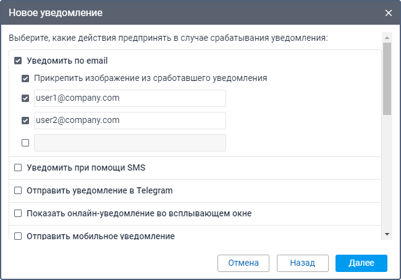Click the empty third email input field
This screenshot has height=280, width=401.
(130, 143)
